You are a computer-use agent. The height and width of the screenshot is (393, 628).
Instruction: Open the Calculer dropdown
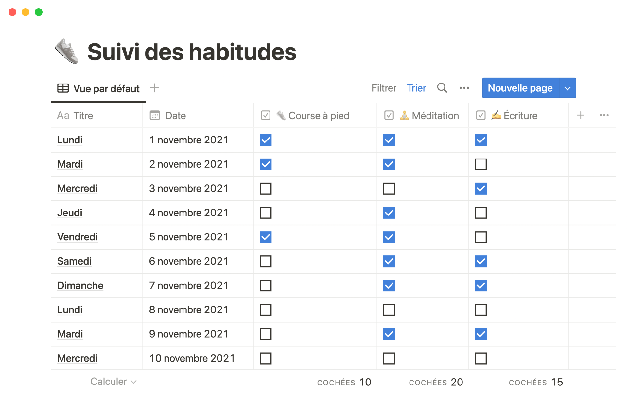113,382
